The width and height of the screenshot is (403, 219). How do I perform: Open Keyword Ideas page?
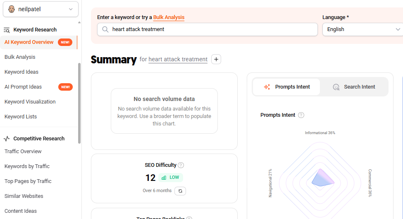point(21,72)
